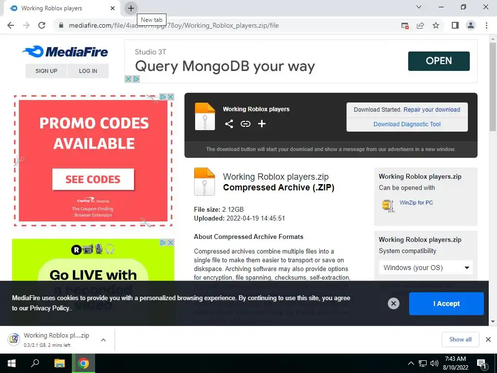Viewport: 497px width, 373px height.
Task: Bookmark this page with the star icon
Action: [436, 25]
